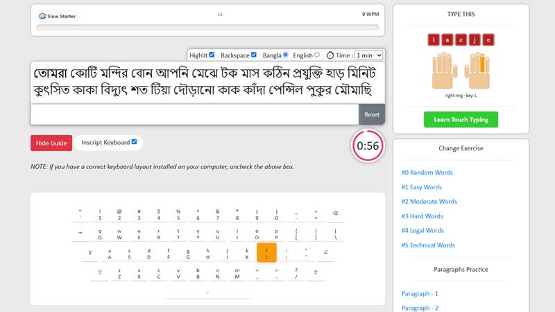
Task: Click the typing progress bar
Action: point(207,27)
